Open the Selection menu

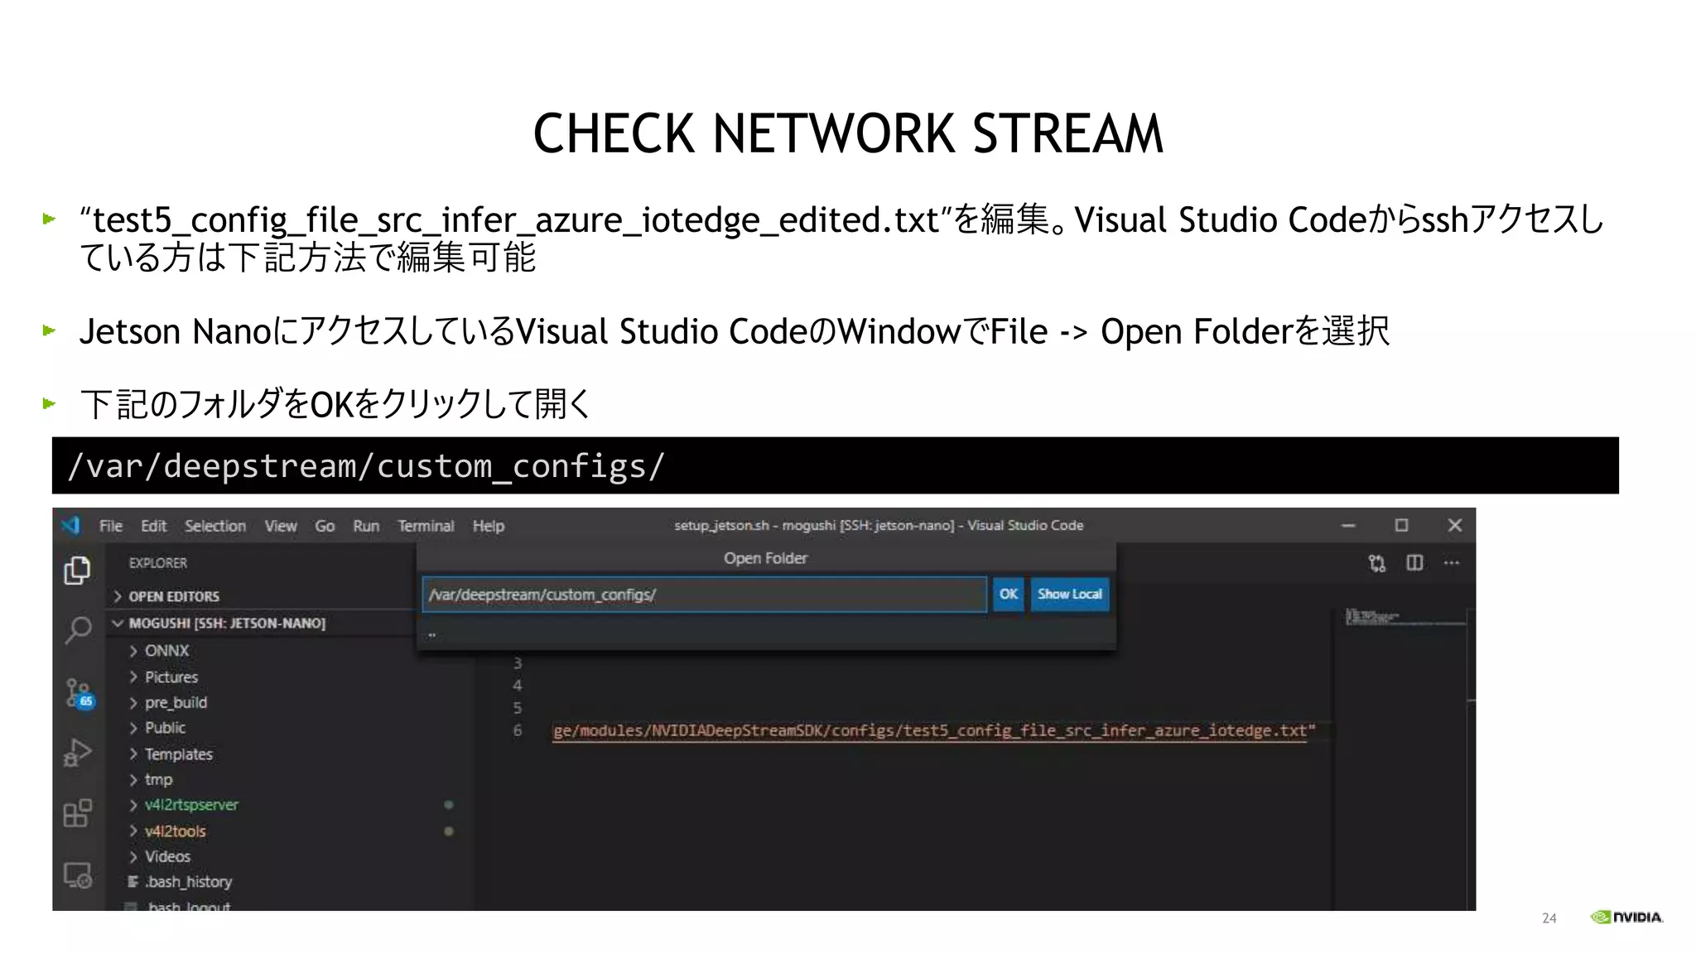pos(215,526)
